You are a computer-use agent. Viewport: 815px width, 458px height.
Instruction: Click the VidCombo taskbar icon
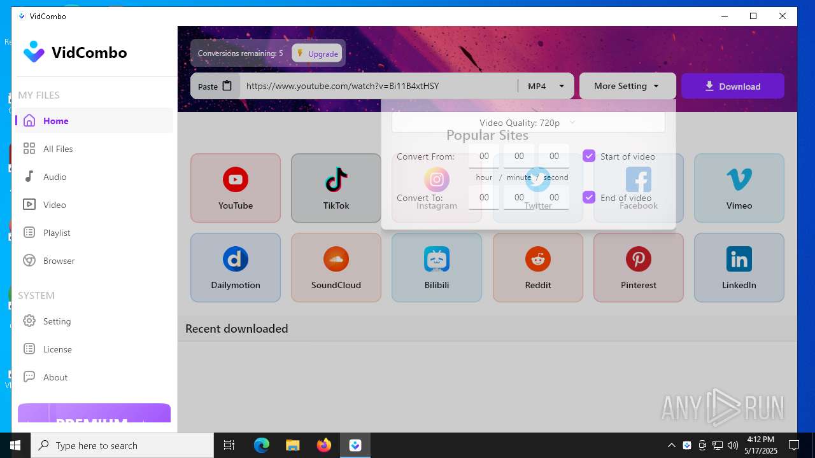tap(355, 445)
